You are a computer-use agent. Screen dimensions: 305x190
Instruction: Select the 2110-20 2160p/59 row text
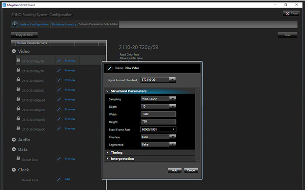pos(34,120)
